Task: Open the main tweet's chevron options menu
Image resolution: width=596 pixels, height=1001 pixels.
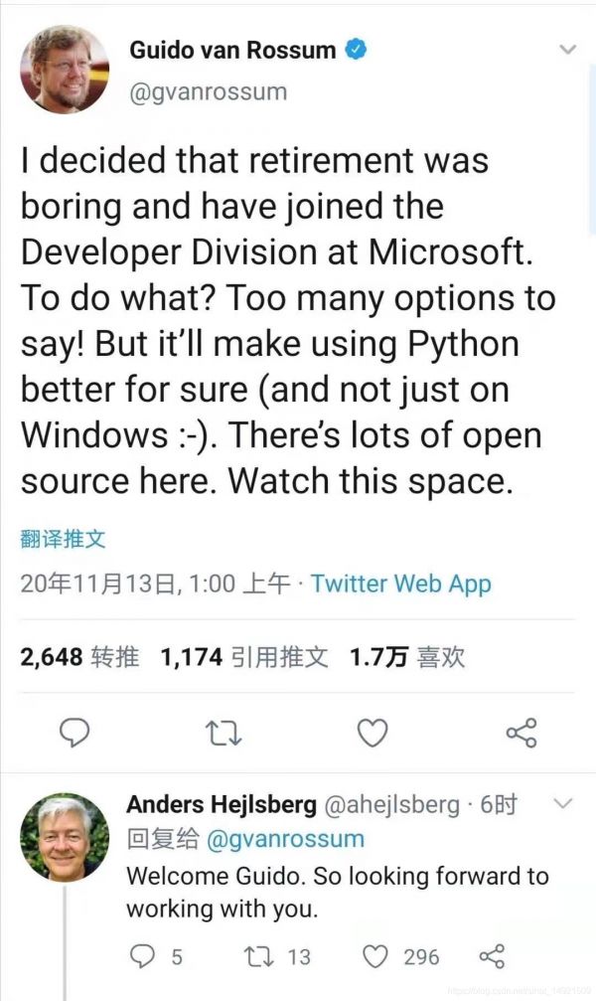Action: point(567,49)
